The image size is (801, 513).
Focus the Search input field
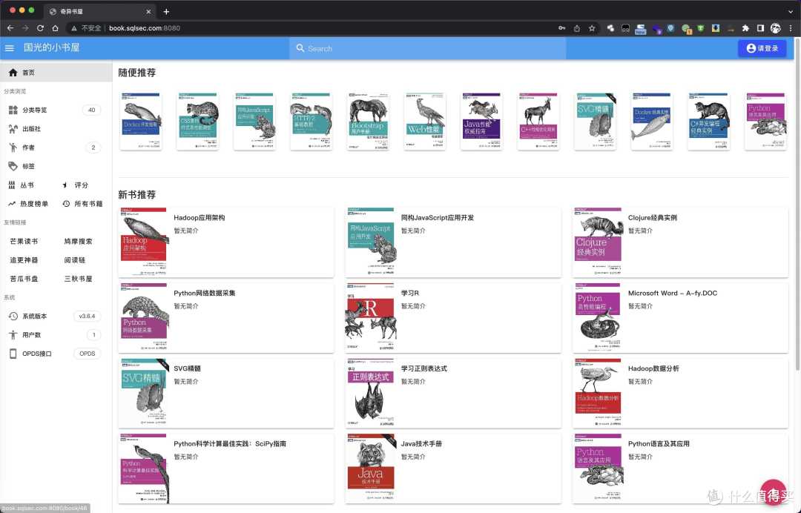(427, 48)
